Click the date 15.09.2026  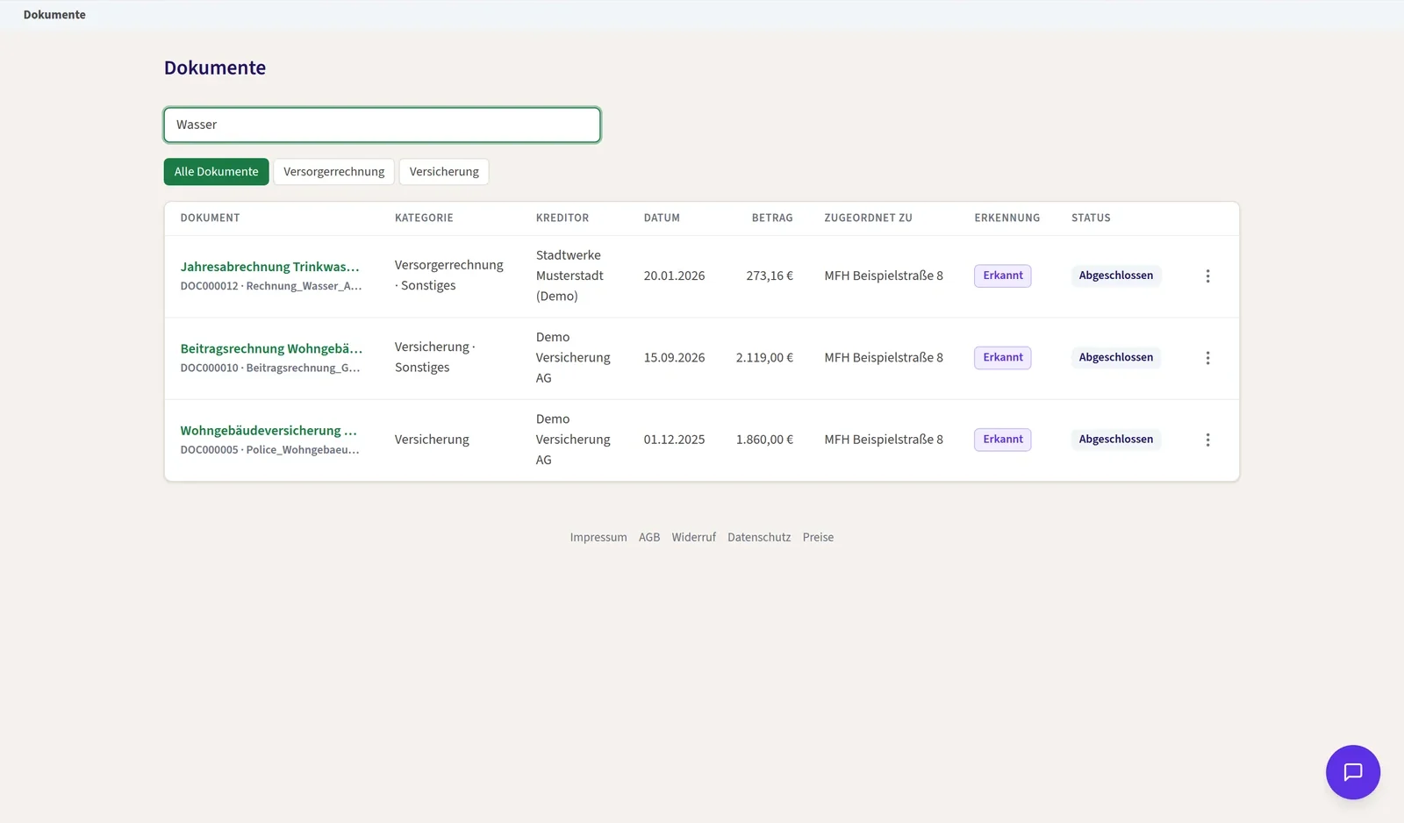click(x=674, y=358)
